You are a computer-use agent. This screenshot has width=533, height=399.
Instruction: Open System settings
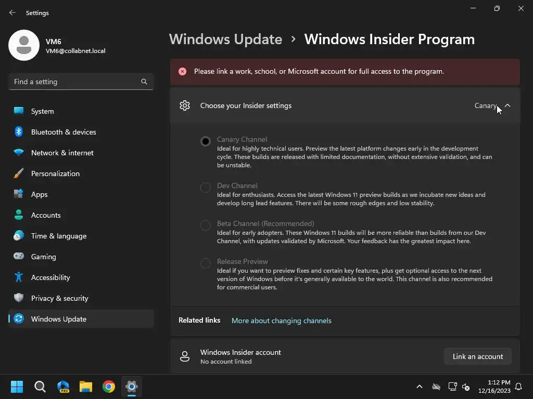coord(81,111)
